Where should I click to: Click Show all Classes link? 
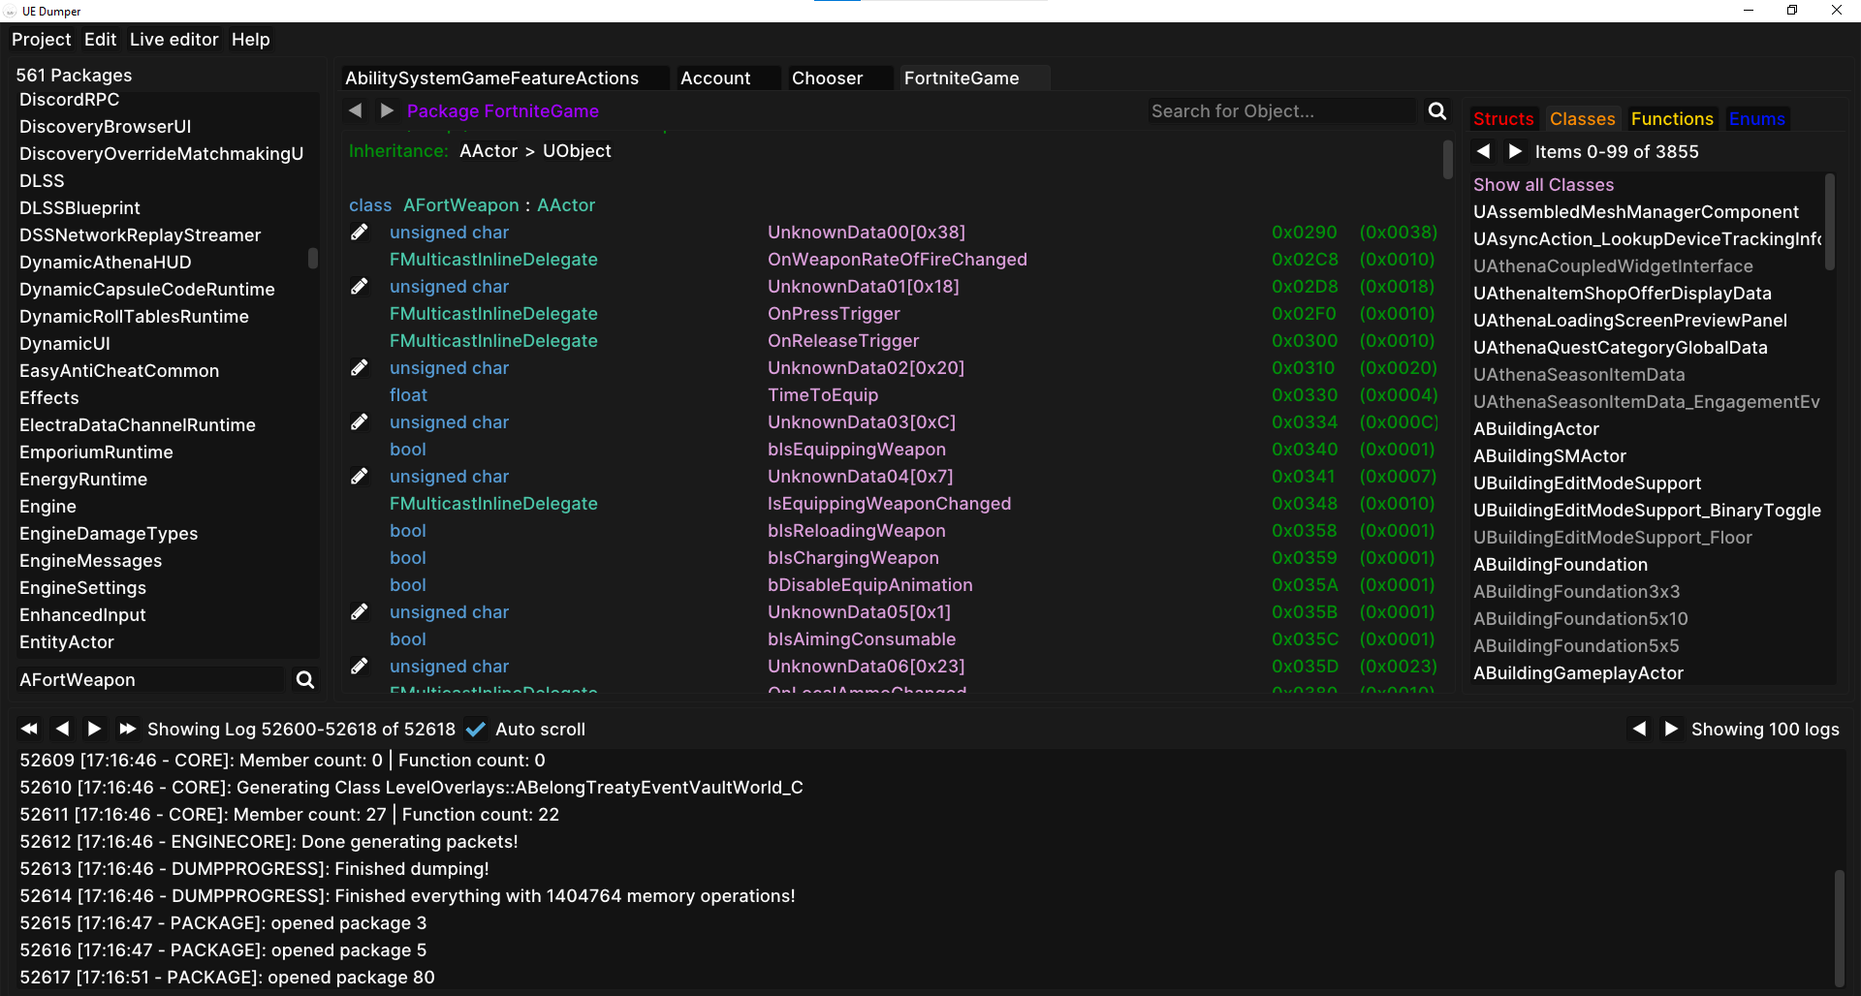tap(1543, 185)
